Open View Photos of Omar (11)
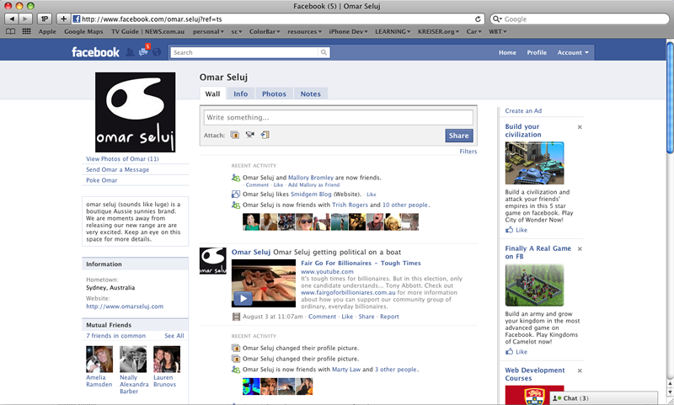 122,159
